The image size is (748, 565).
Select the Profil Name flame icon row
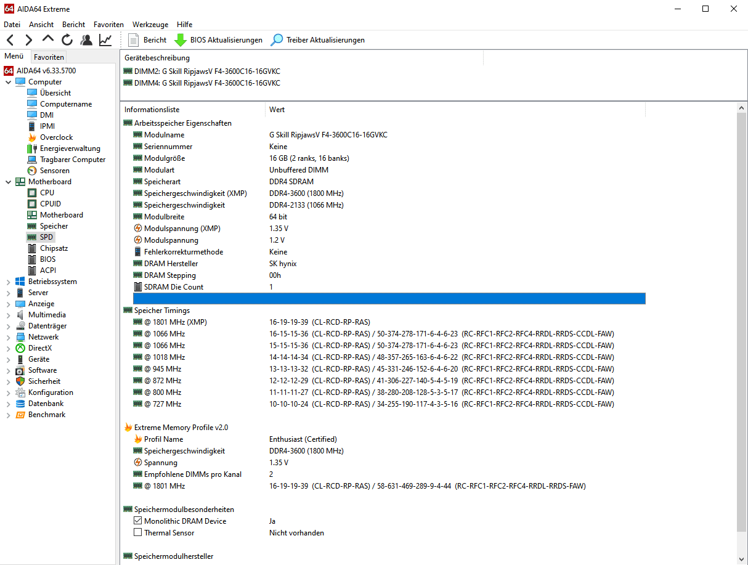(389, 439)
